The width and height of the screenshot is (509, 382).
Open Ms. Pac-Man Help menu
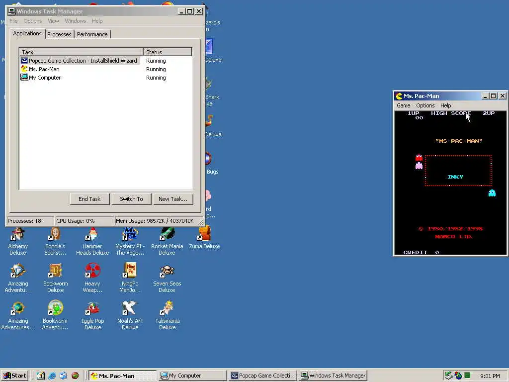[x=446, y=105]
